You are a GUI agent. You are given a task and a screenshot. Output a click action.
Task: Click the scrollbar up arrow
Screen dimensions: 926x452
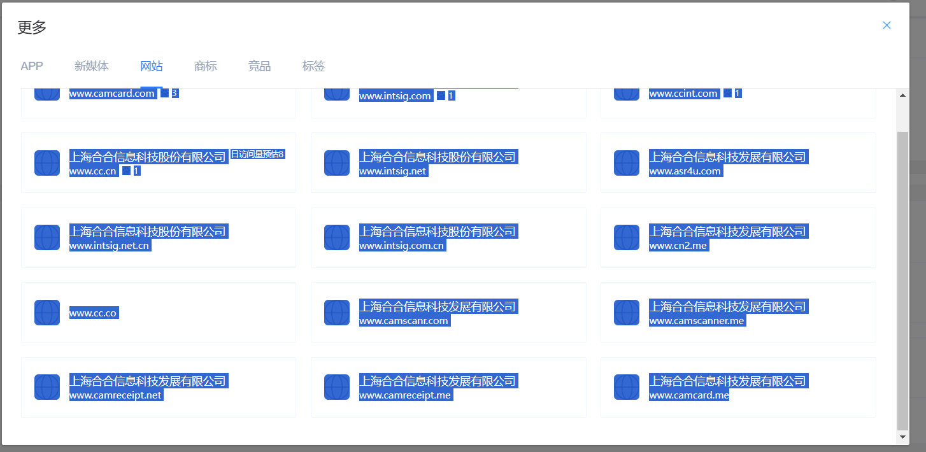coord(902,95)
